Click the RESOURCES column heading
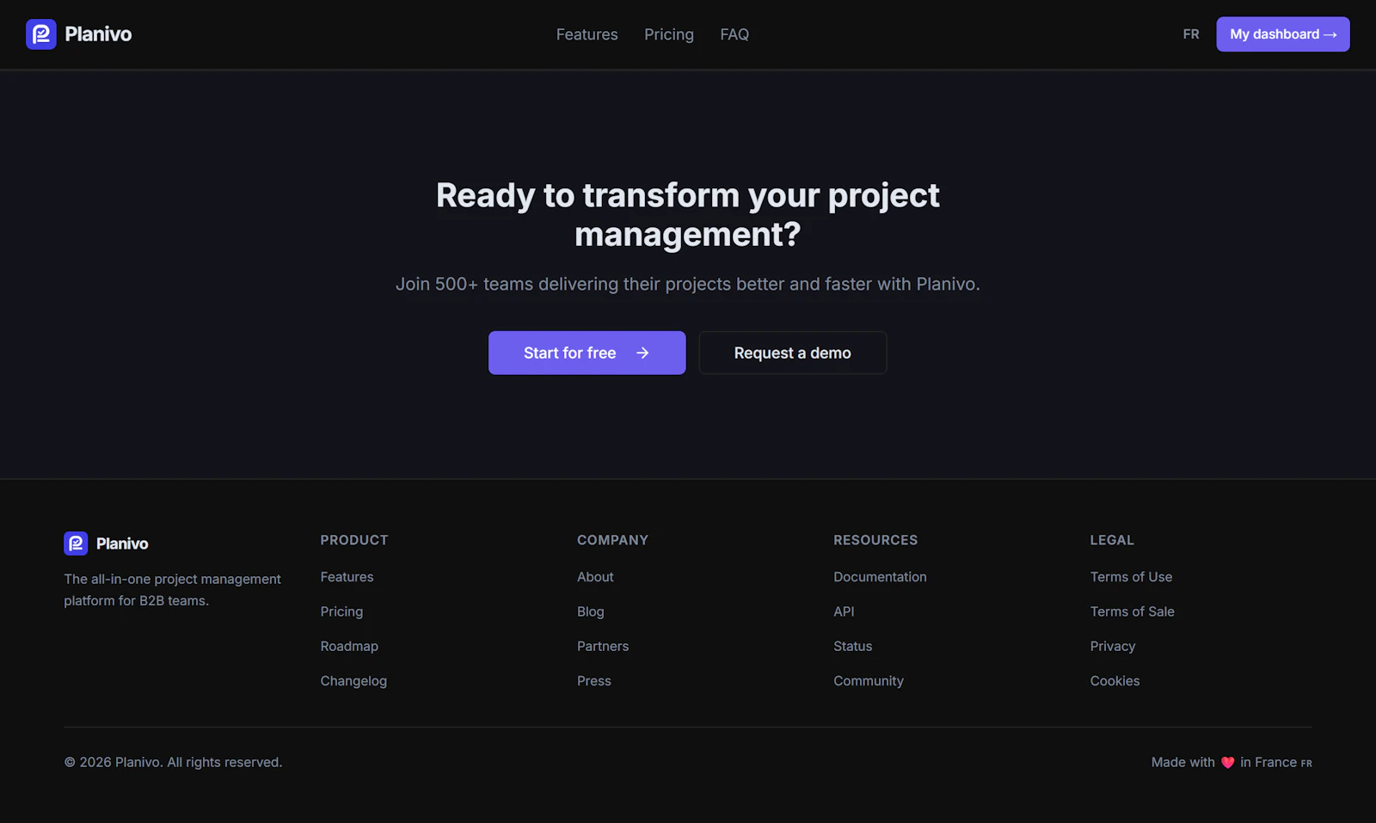Screen dimensions: 1376x823 pos(875,540)
